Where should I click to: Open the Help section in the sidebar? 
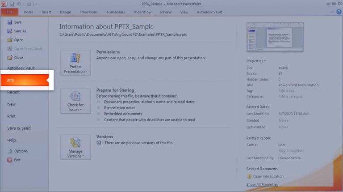tap(11, 140)
